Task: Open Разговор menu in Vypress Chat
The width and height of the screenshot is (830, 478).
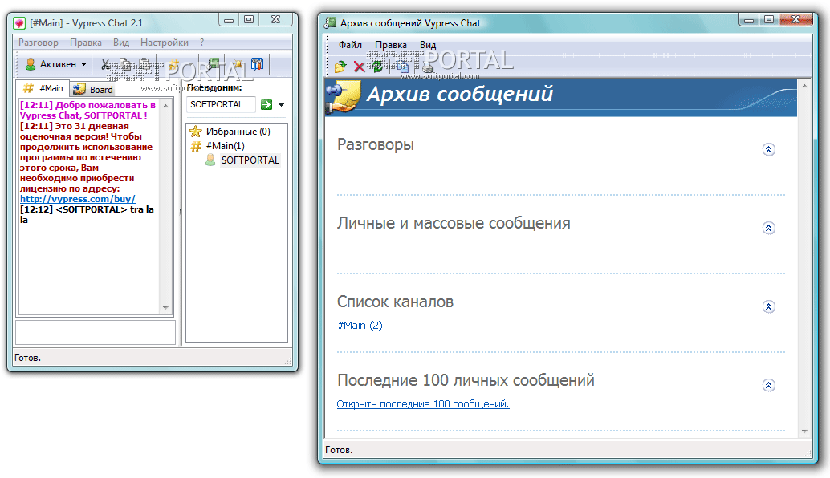Action: click(38, 43)
